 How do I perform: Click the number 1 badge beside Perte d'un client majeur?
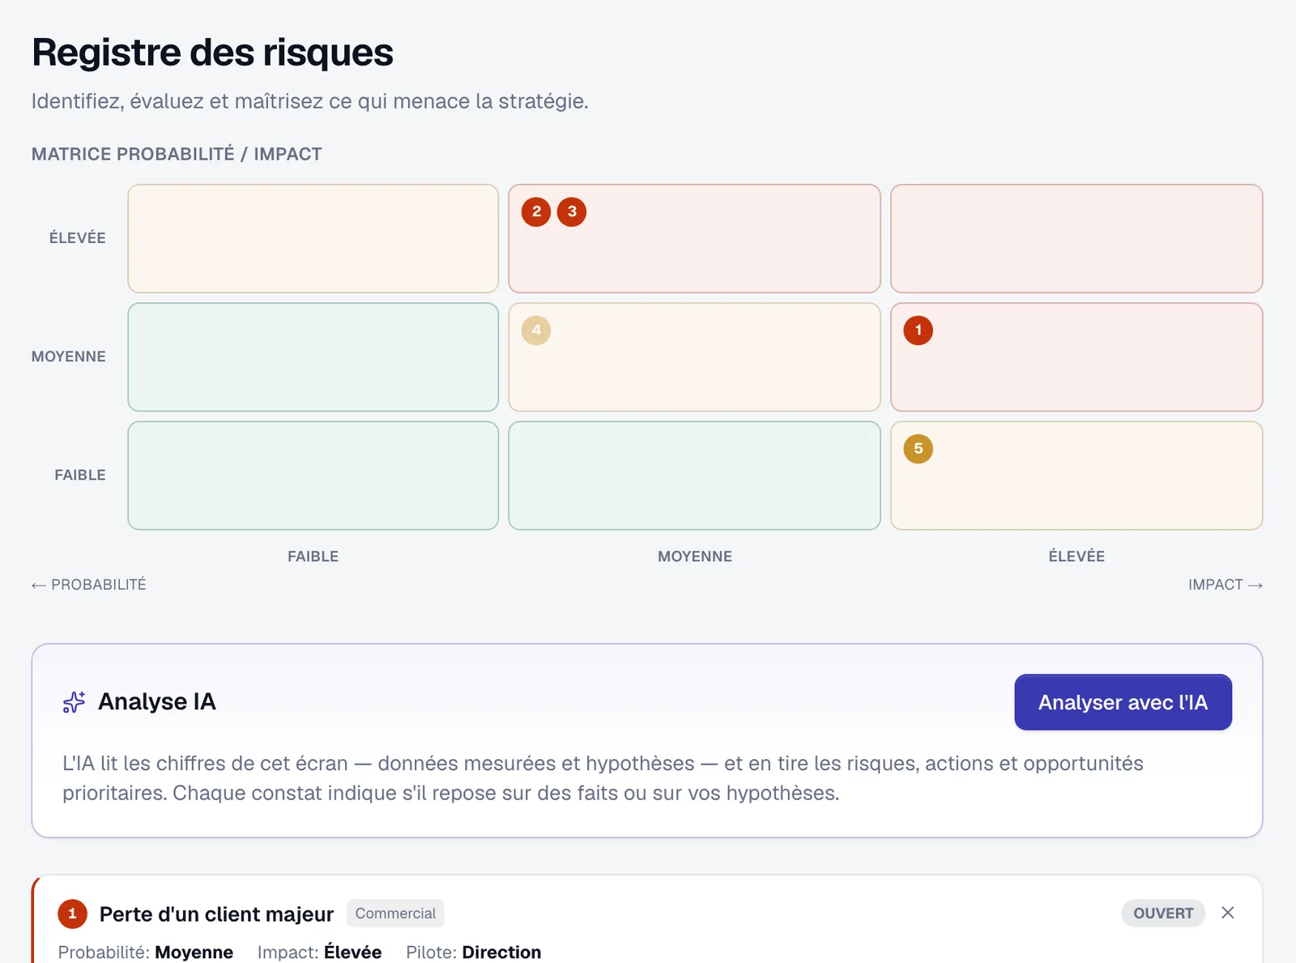coord(72,914)
